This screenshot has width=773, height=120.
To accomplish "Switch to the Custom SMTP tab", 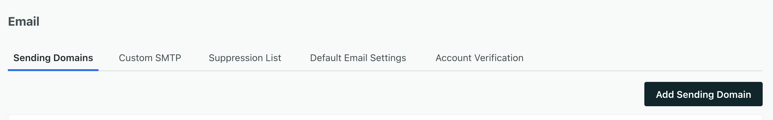I will click(150, 58).
